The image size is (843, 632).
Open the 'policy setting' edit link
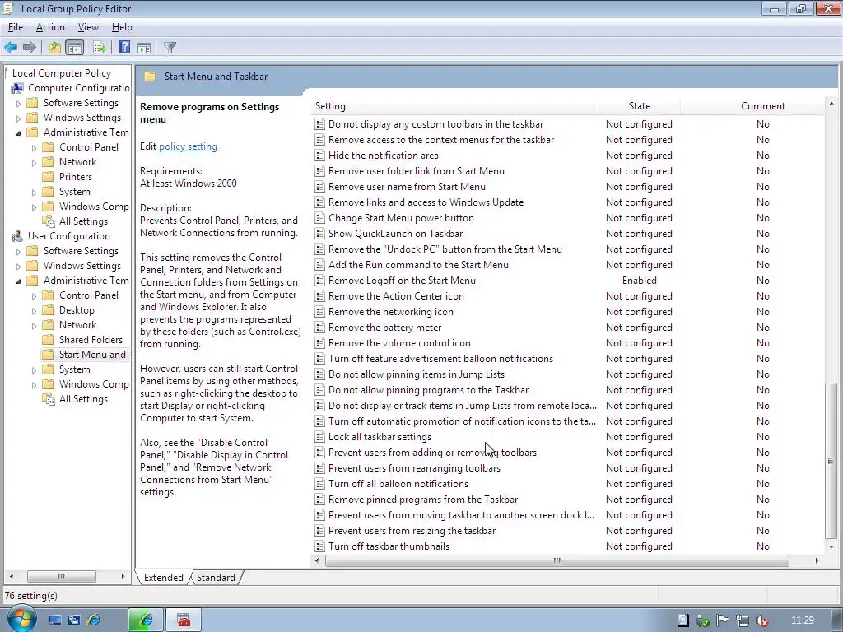[189, 146]
